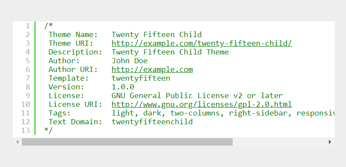Image resolution: width=346 pixels, height=167 pixels.
Task: Click the opening comment marker on line 1
Action: click(48, 26)
